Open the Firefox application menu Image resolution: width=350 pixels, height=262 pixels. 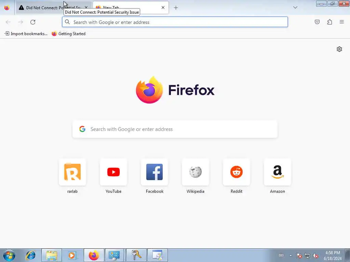click(x=342, y=22)
